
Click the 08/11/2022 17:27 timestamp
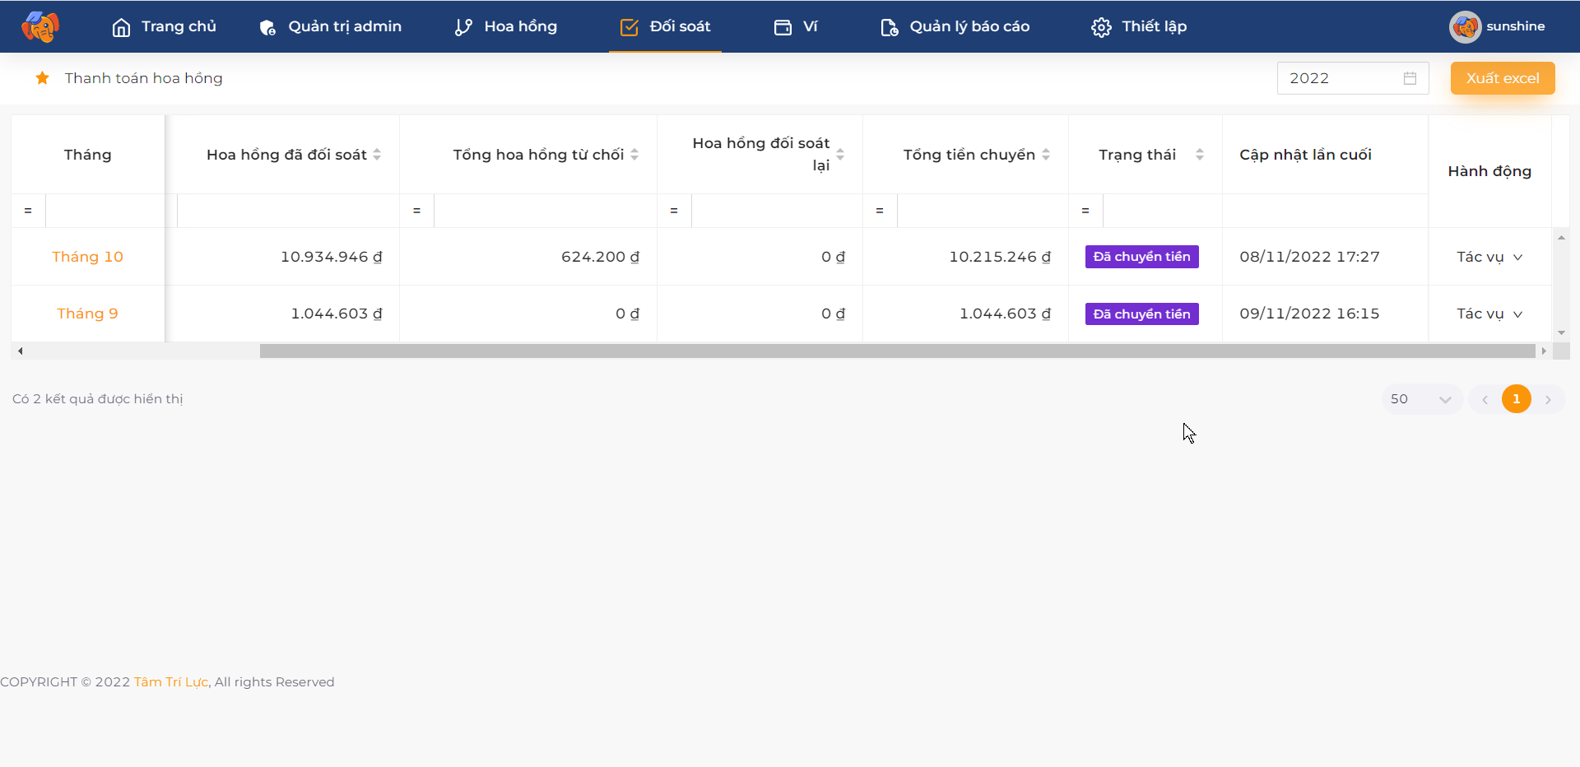pyautogui.click(x=1309, y=257)
